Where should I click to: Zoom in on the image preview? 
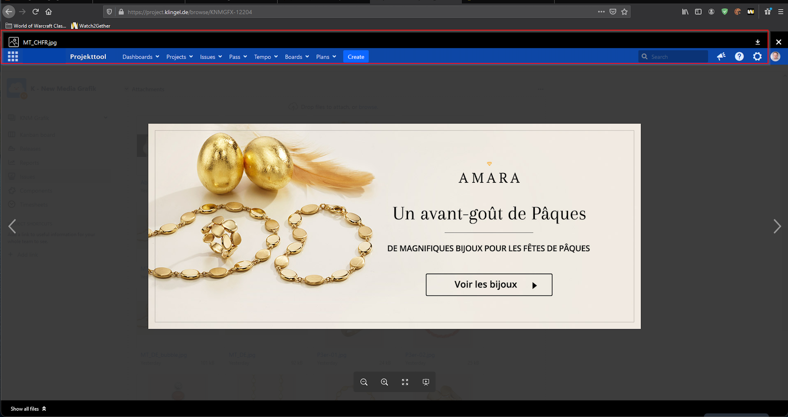click(x=384, y=382)
